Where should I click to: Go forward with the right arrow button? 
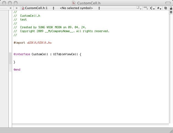17,8
